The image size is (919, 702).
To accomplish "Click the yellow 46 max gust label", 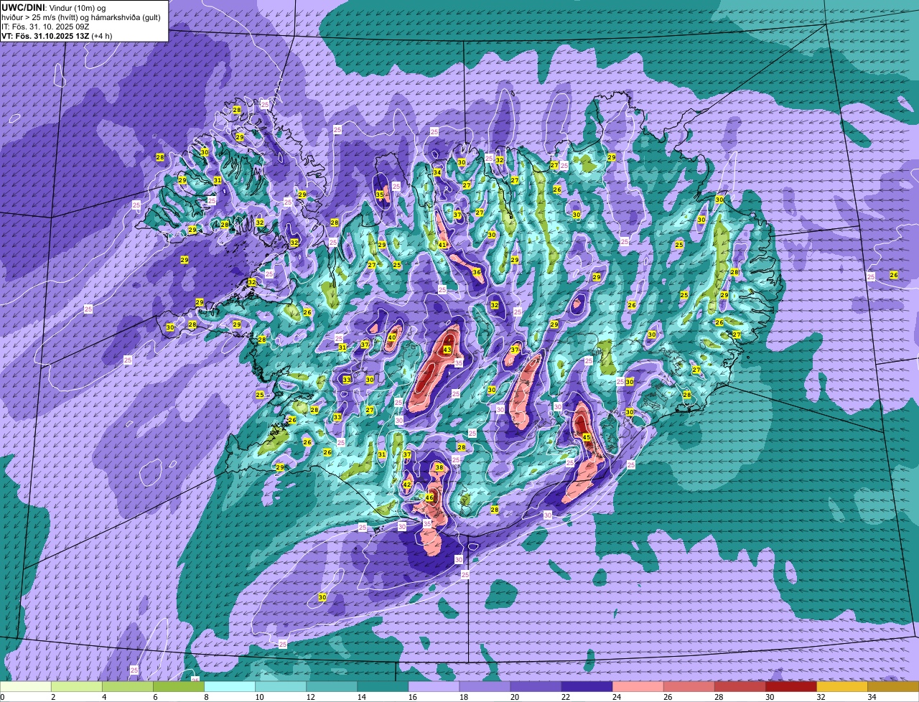I will (429, 497).
